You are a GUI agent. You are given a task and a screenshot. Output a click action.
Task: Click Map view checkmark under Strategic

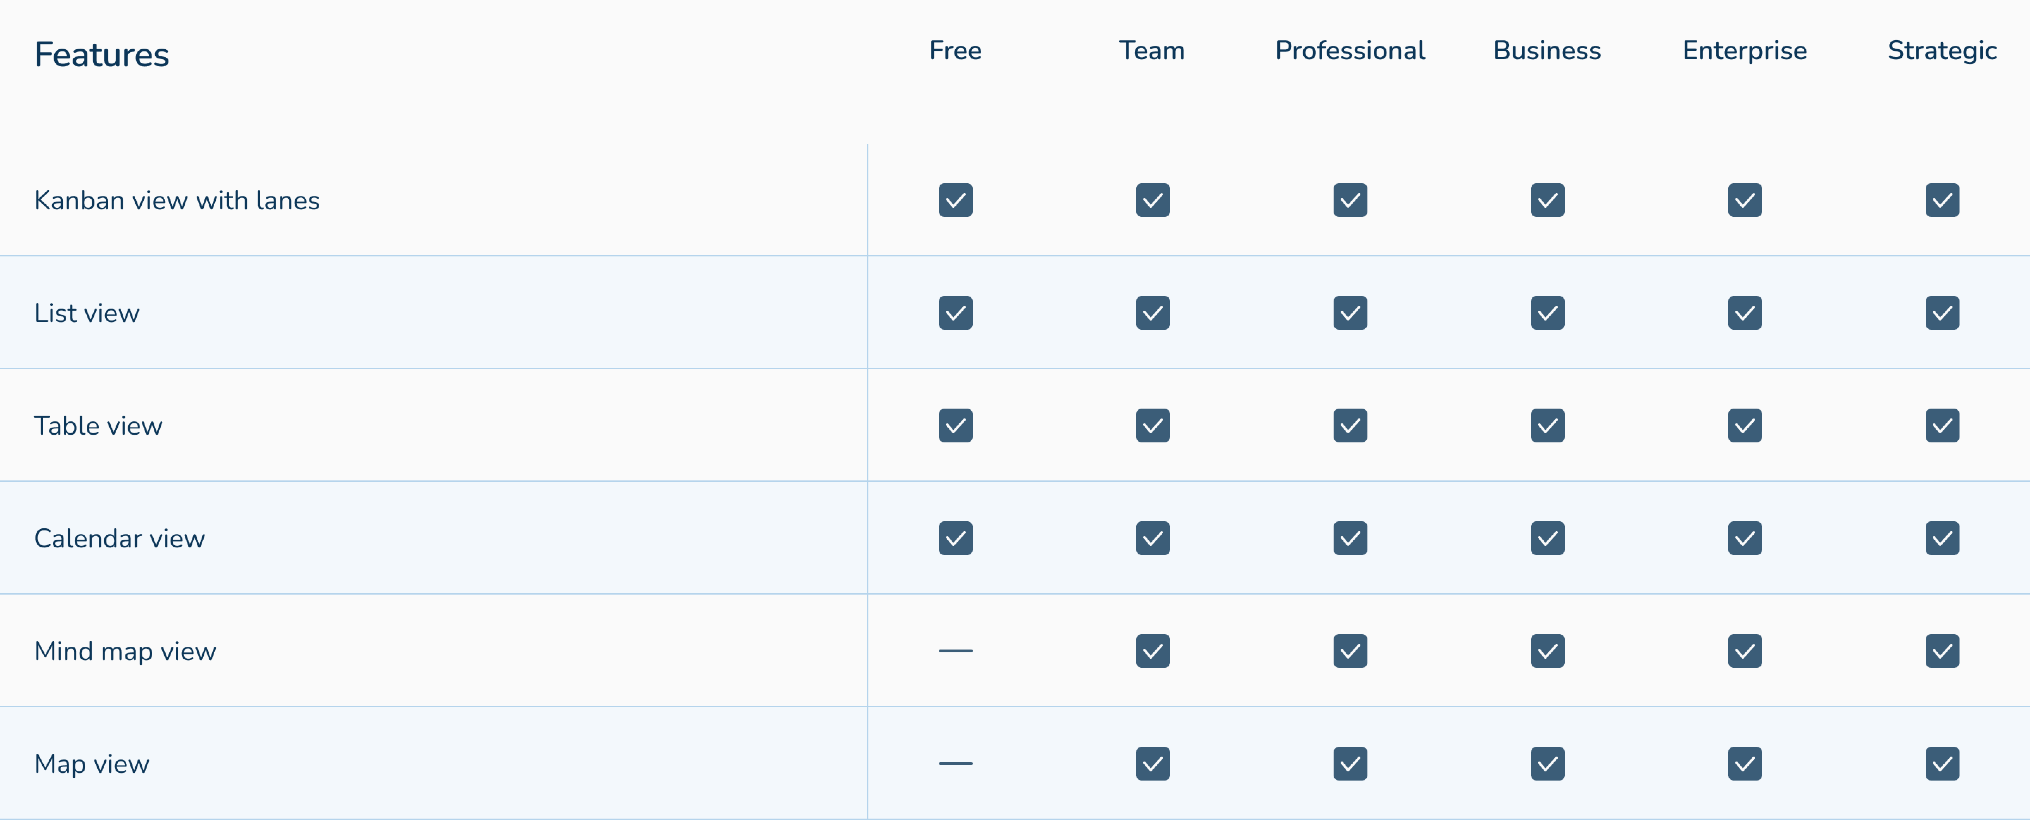click(x=1942, y=763)
